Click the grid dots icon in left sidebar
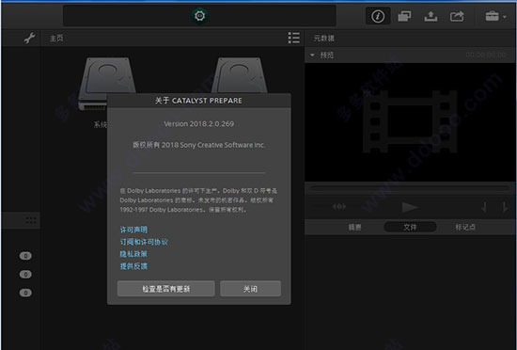 click(31, 220)
